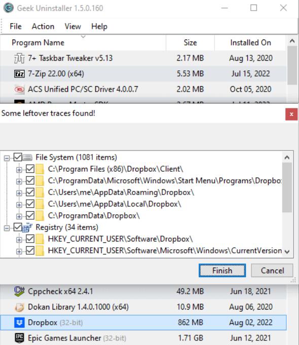The image size is (299, 345).
Task: Click the Dokan Library icon
Action: click(19, 307)
